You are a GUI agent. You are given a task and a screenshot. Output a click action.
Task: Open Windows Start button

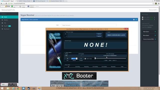coord(2,88)
